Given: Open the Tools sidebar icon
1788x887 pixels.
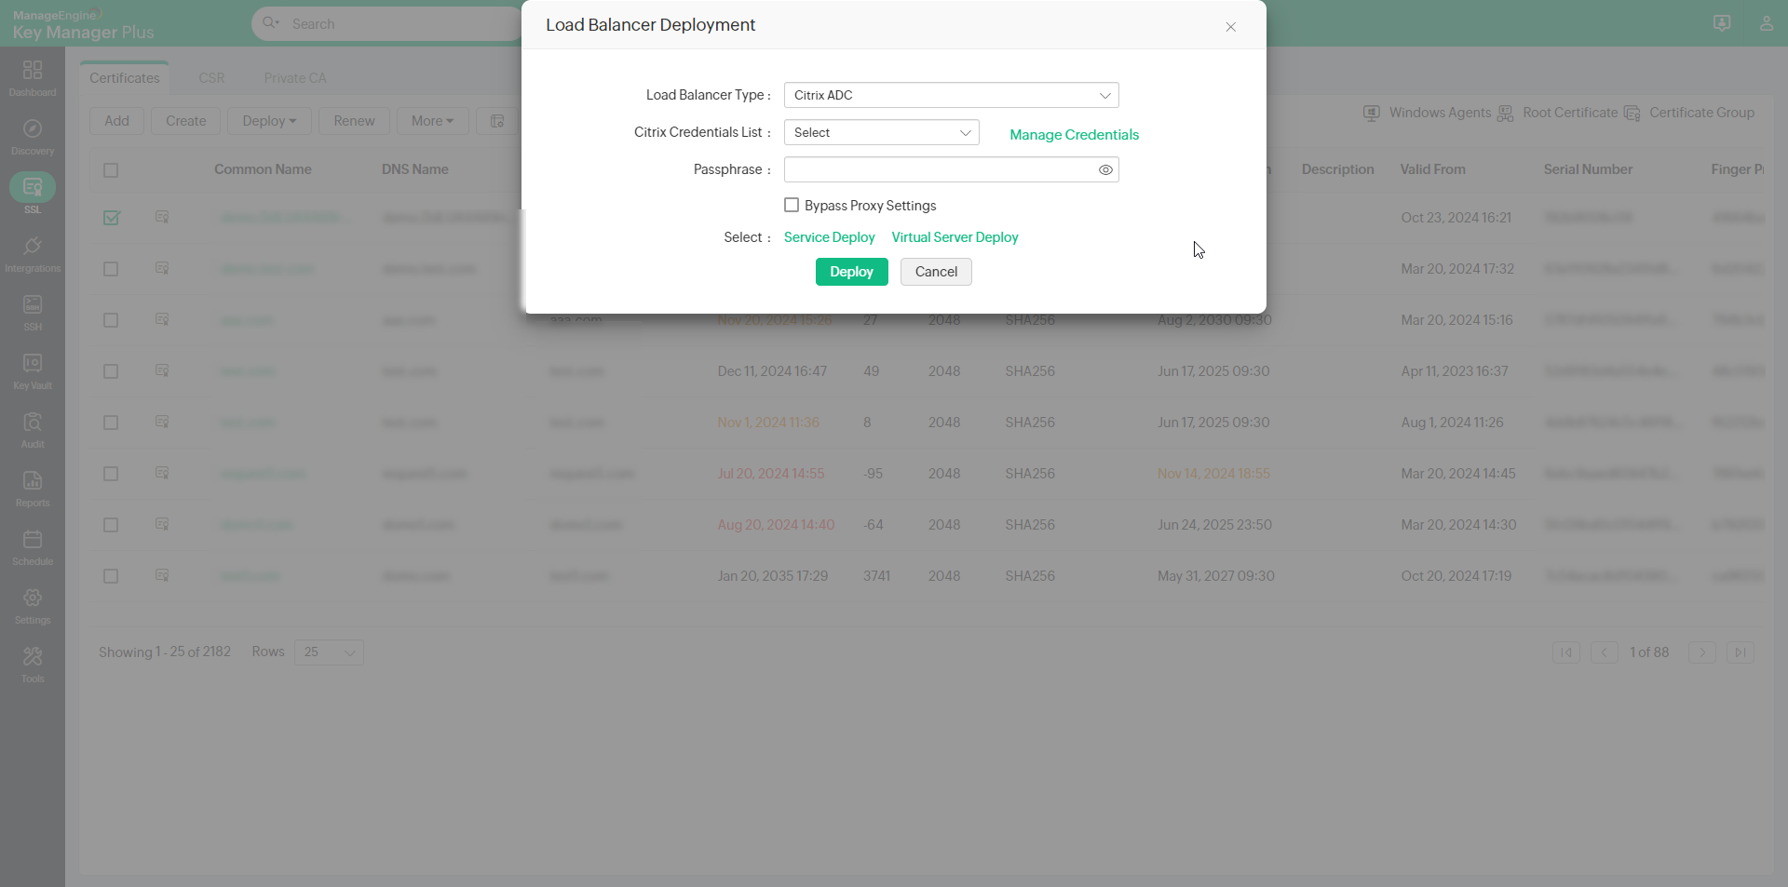Looking at the screenshot, I should (x=33, y=656).
